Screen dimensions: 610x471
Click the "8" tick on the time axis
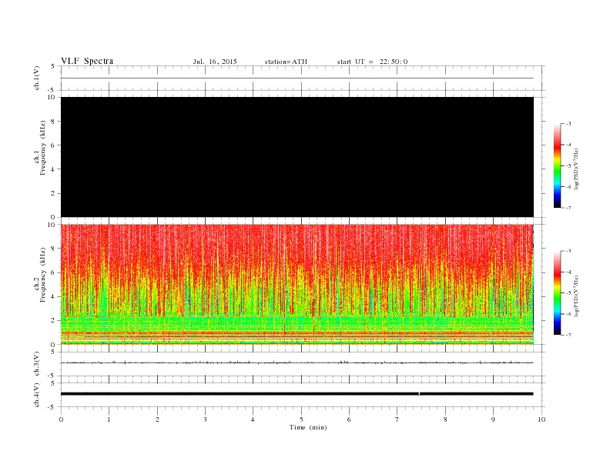[445, 419]
